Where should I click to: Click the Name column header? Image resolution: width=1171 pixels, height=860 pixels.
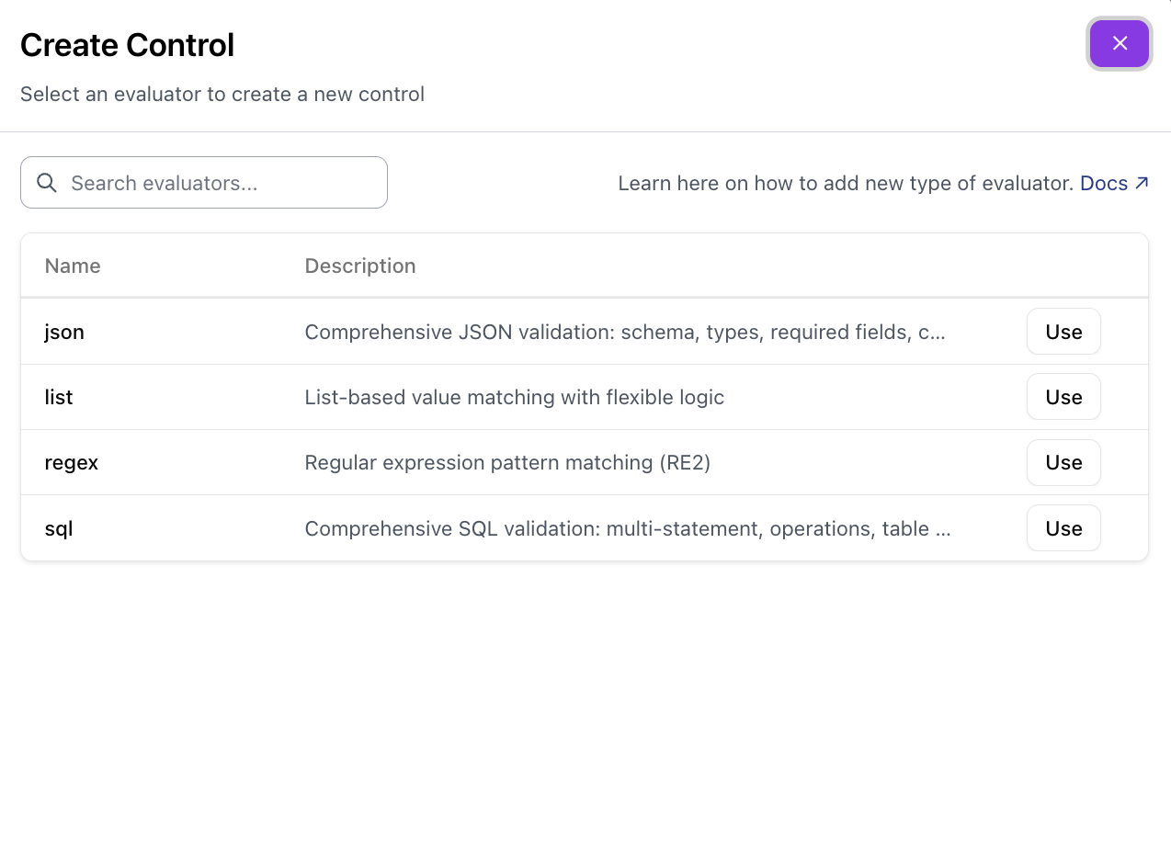coord(73,266)
